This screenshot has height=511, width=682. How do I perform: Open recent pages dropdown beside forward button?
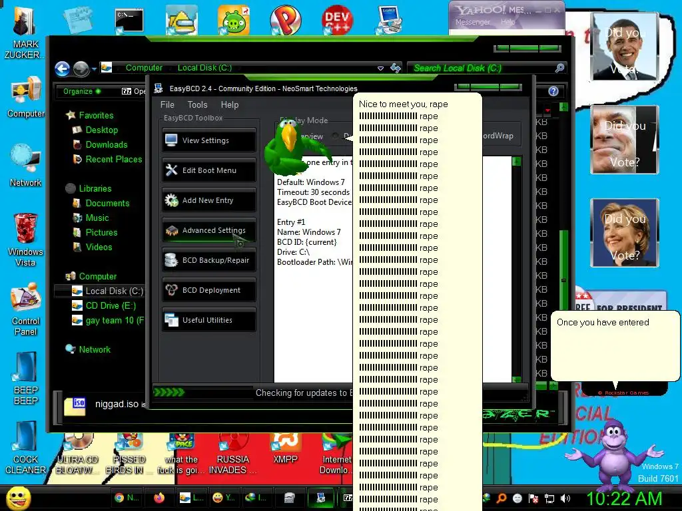pyautogui.click(x=93, y=69)
